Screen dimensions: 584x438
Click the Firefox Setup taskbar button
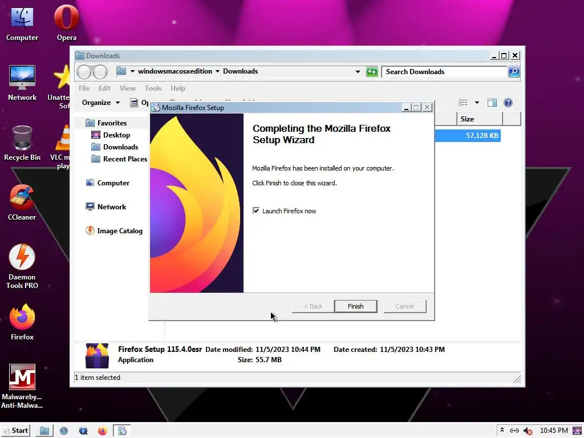pos(122,431)
